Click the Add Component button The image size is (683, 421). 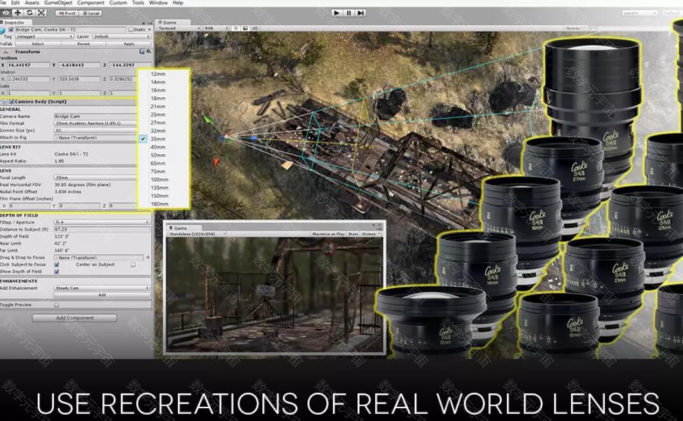(x=74, y=318)
